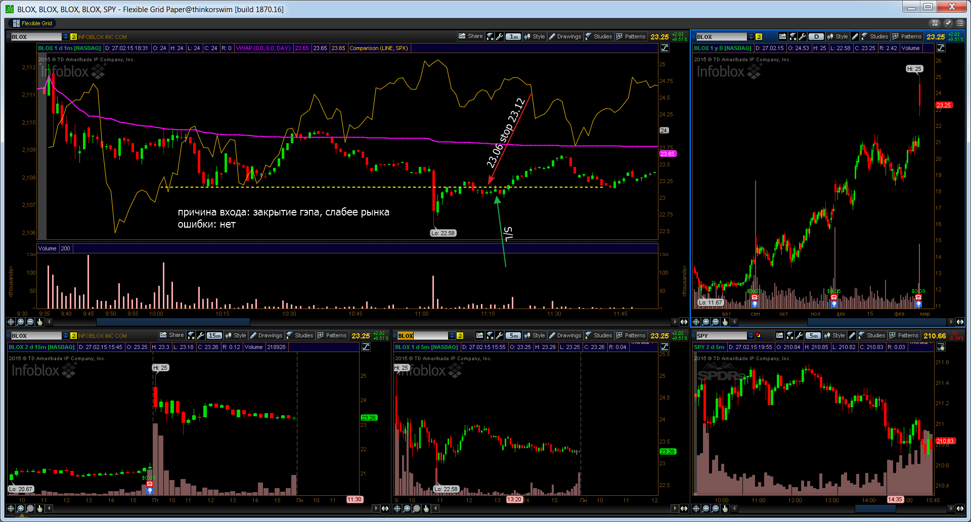Zoom out under the BLOX 5m chart
The image size is (971, 522).
point(416,508)
